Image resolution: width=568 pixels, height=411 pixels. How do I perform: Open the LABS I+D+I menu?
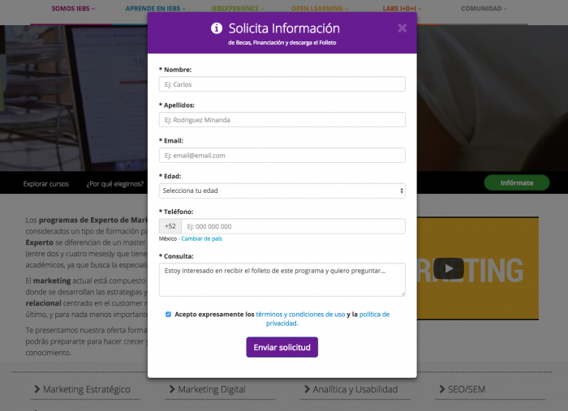pyautogui.click(x=402, y=9)
